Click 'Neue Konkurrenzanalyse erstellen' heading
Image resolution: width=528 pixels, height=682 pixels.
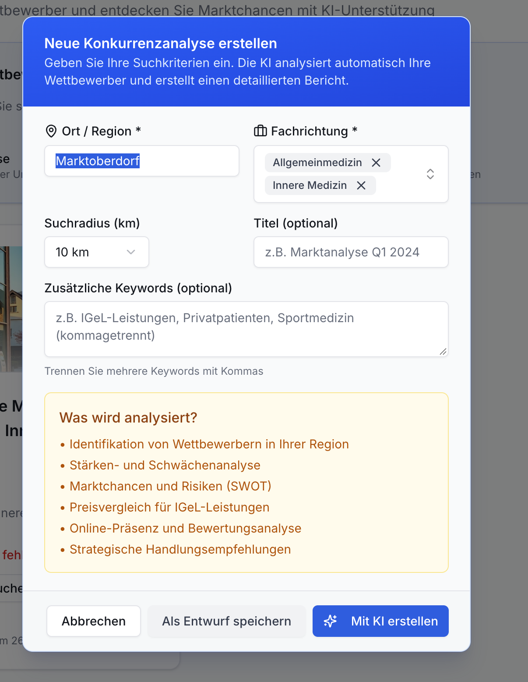pos(161,43)
